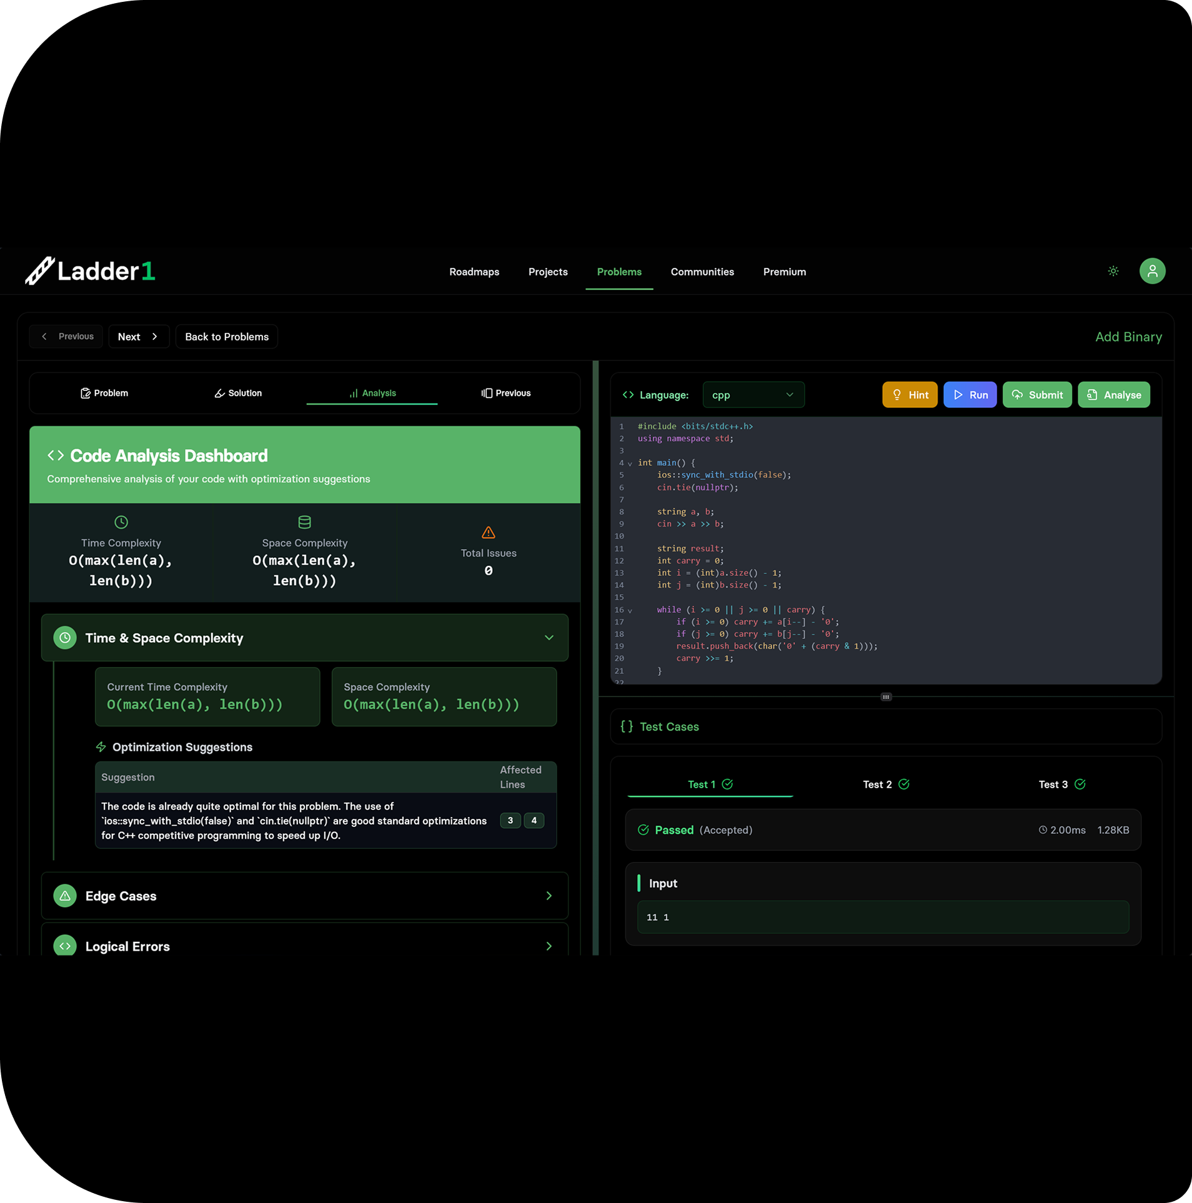
Task: Collapse the Time & Space Complexity section
Action: [549, 638]
